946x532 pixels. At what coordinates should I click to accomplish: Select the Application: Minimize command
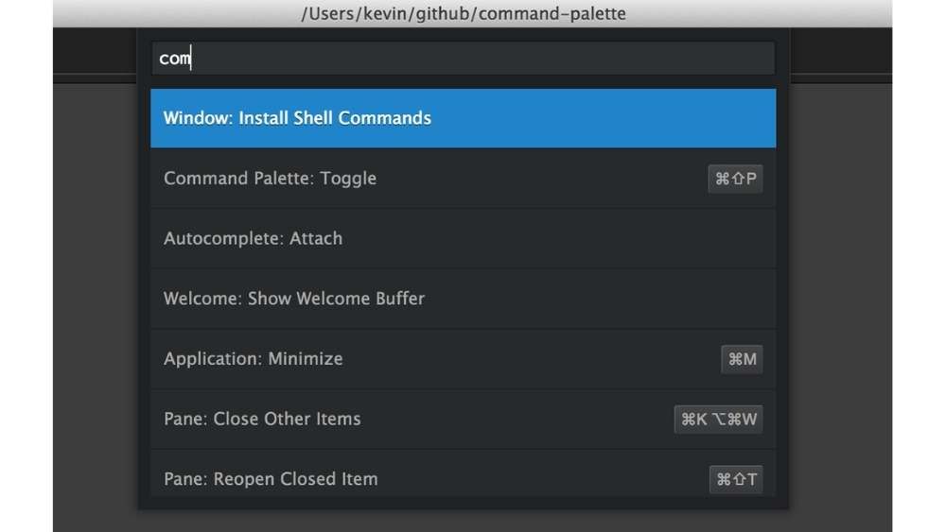pyautogui.click(x=254, y=359)
